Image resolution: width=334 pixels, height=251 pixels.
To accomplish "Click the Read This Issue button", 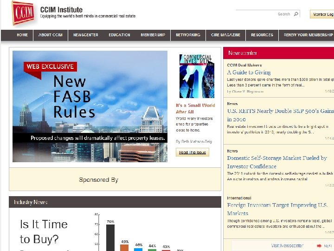I will pos(193,152).
